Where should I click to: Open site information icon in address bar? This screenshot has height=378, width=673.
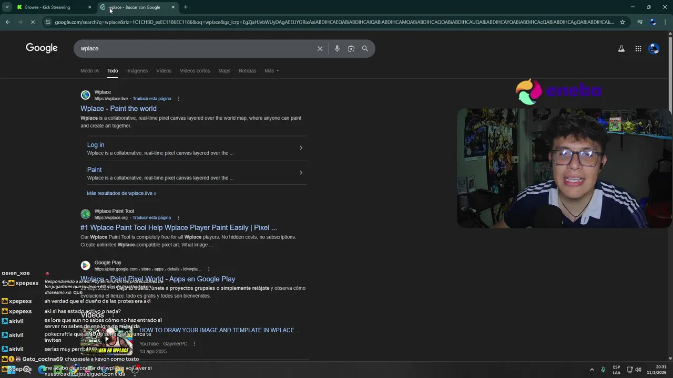pos(48,22)
